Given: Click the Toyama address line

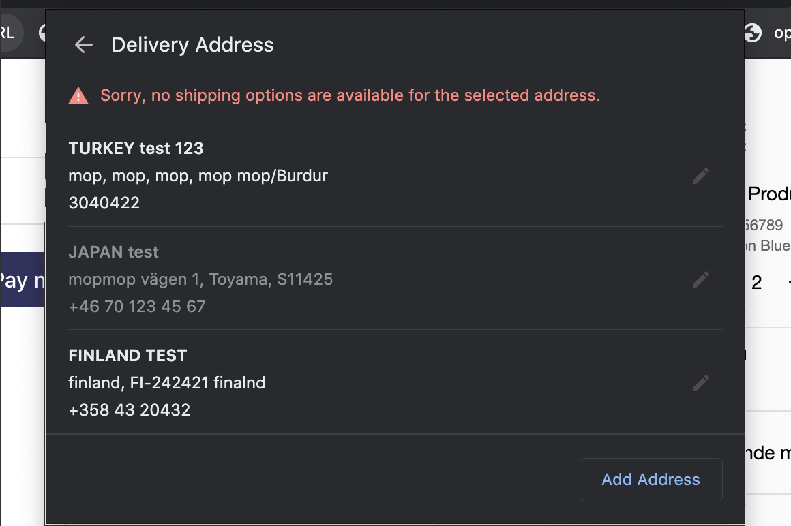Looking at the screenshot, I should click(200, 279).
